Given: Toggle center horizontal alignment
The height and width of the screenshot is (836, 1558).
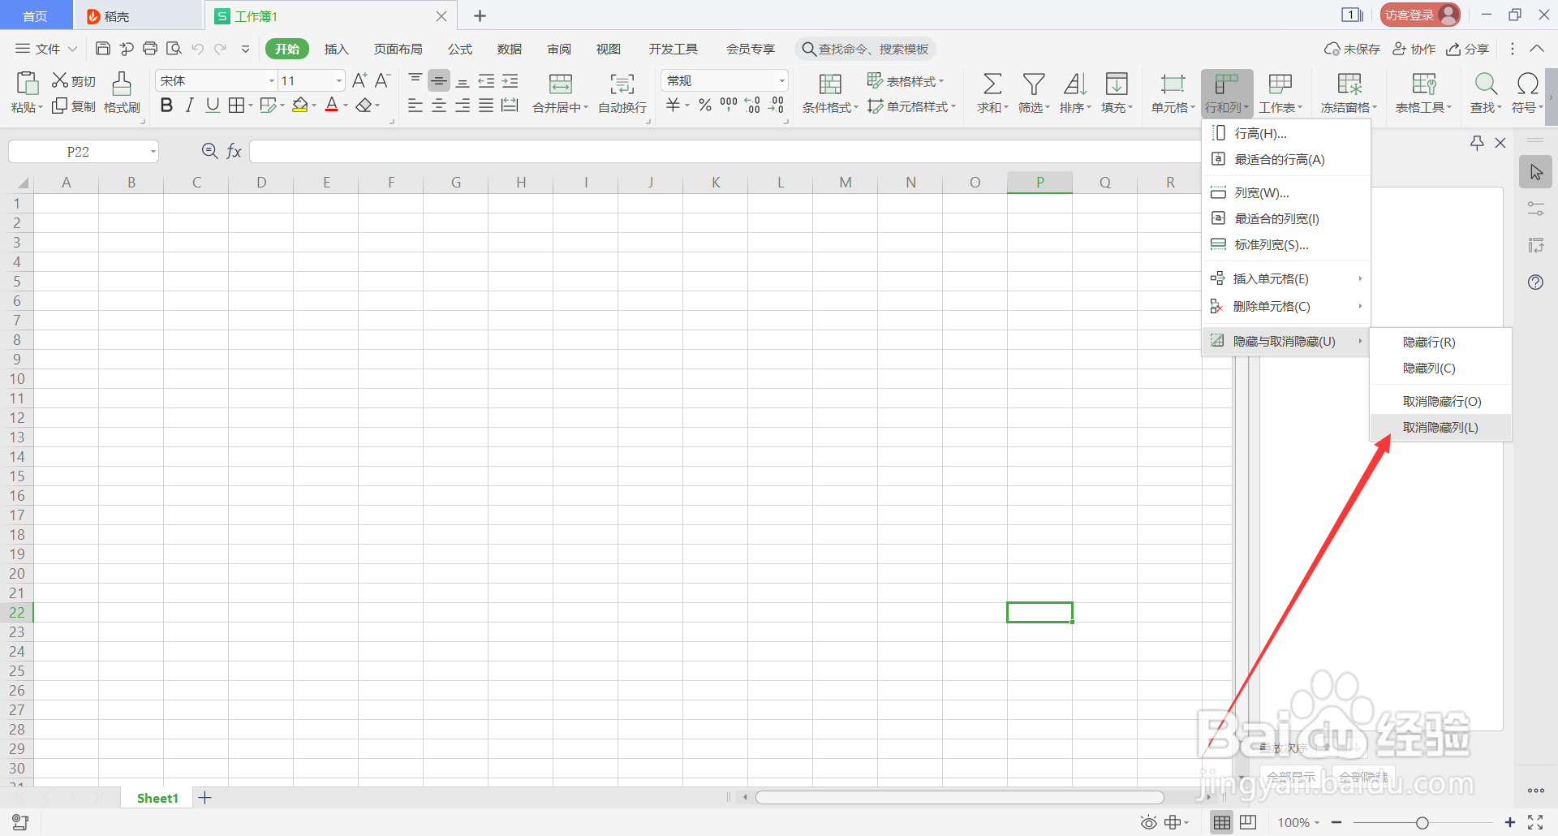Looking at the screenshot, I should point(439,106).
